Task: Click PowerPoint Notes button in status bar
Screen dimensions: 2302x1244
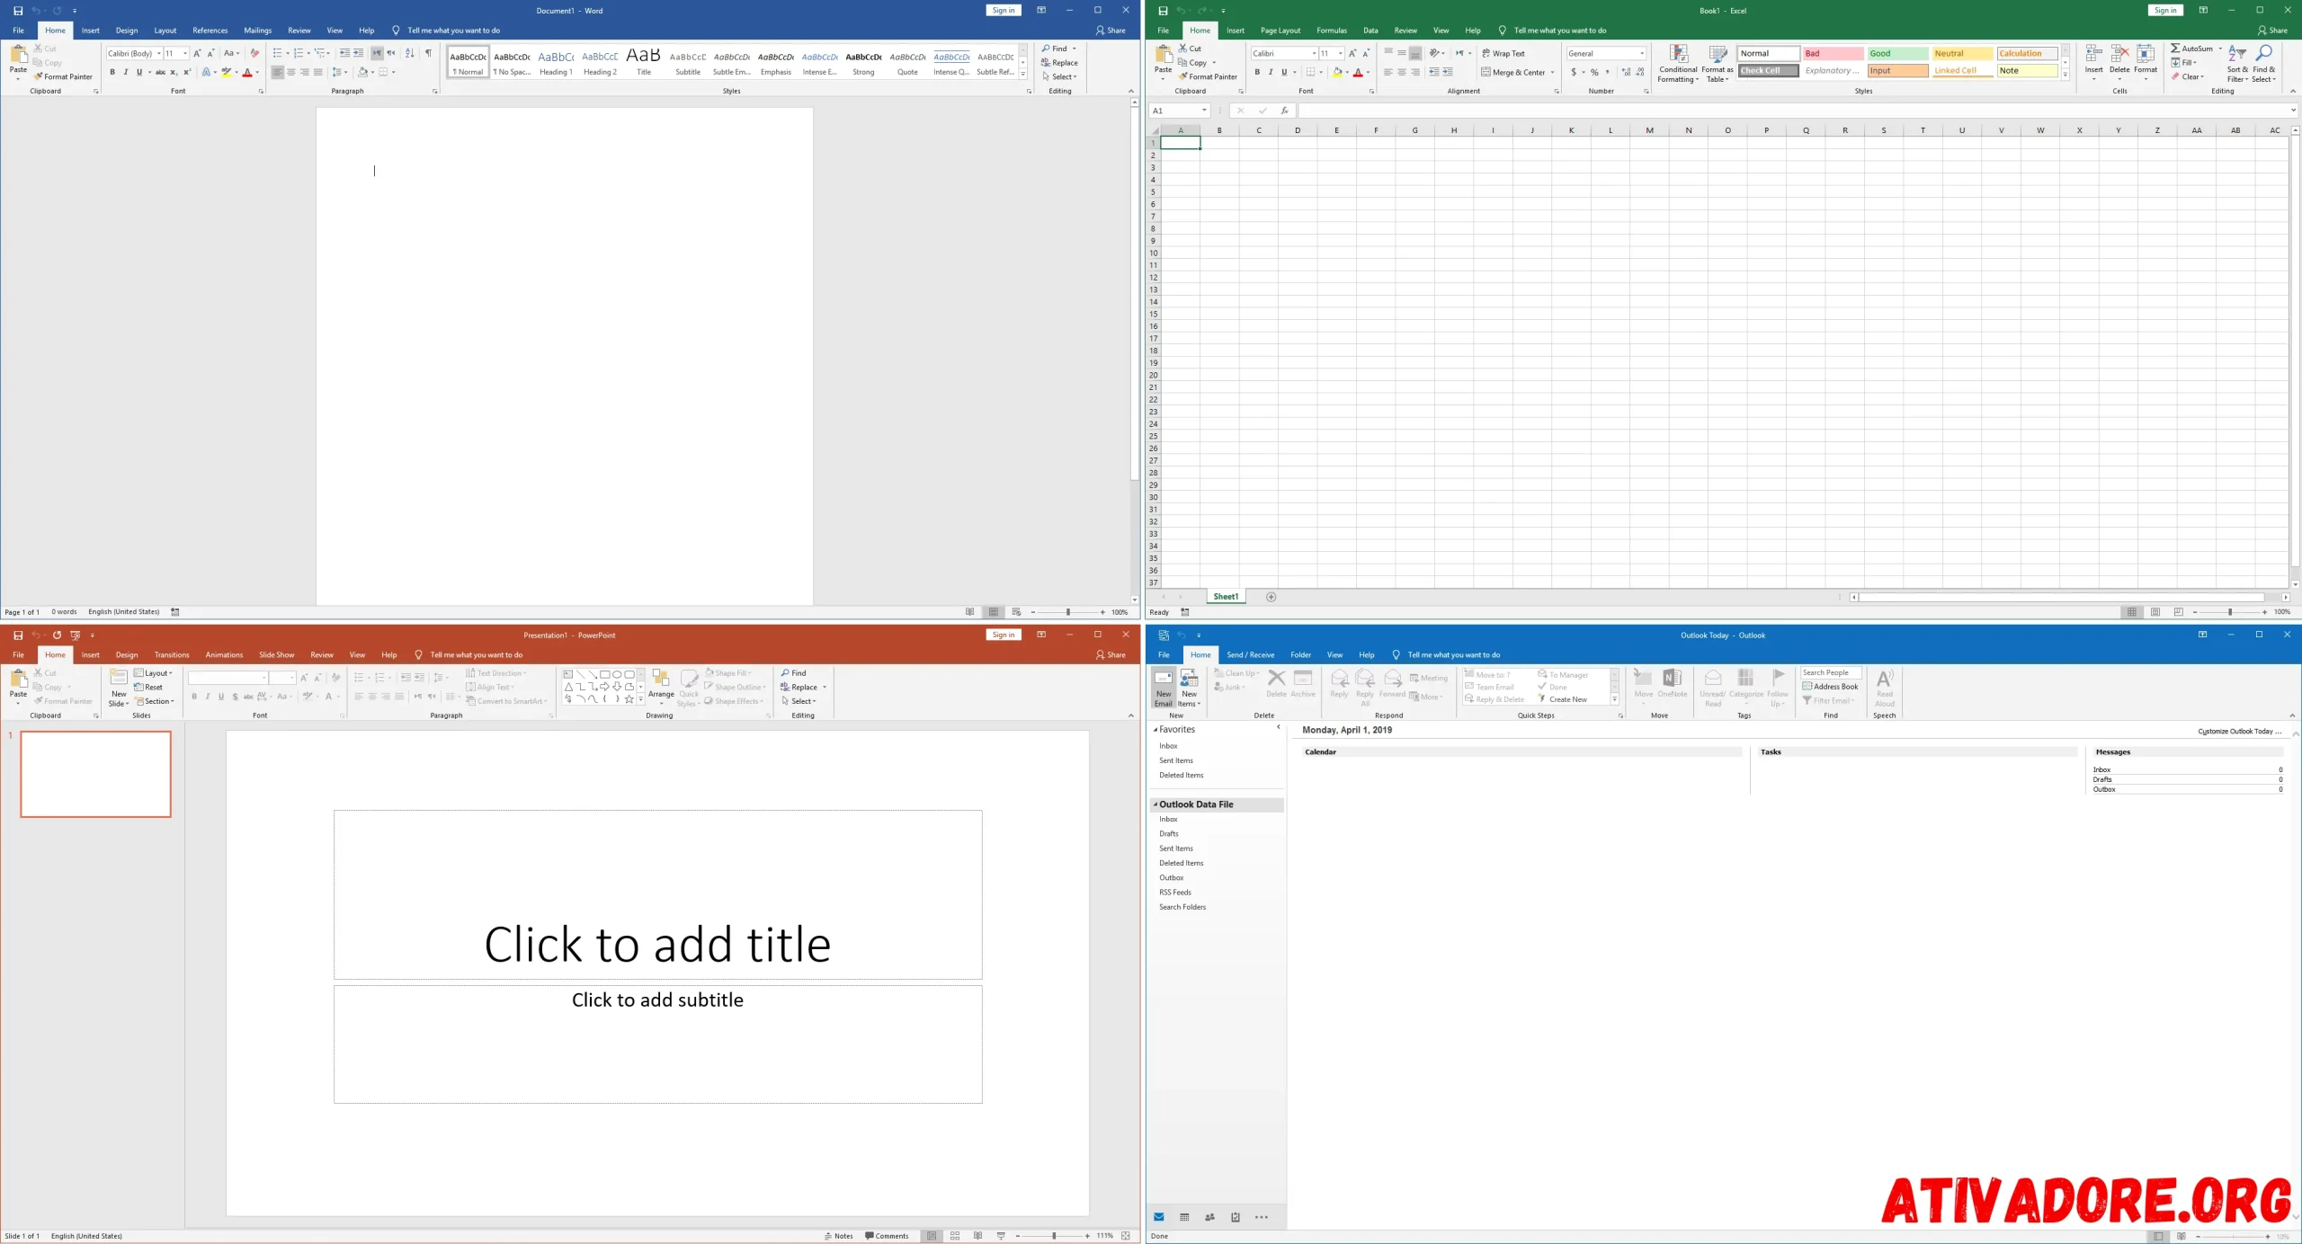Action: [x=839, y=1236]
